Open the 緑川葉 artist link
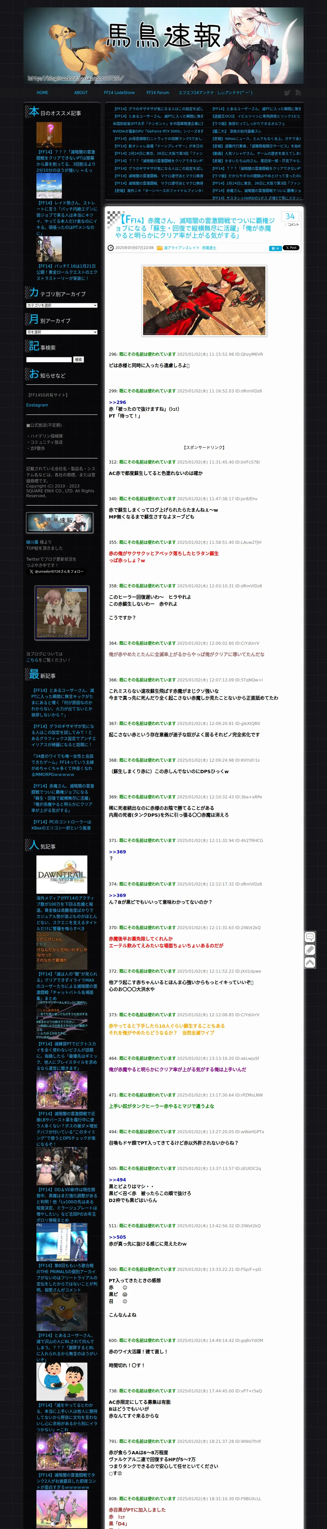Viewport: 327px width, 1529px height. pos(32,542)
